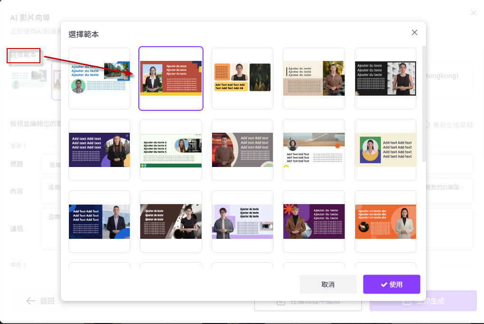Select the purple template with red-haired man

(x=314, y=221)
